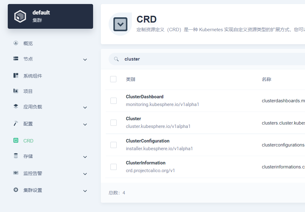Tick the select-all checkbox in table header
The height and width of the screenshot is (212, 305).
pyautogui.click(x=113, y=79)
